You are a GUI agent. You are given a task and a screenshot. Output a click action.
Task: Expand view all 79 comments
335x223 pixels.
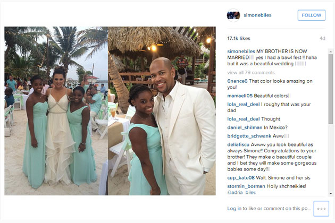pyautogui.click(x=251, y=73)
